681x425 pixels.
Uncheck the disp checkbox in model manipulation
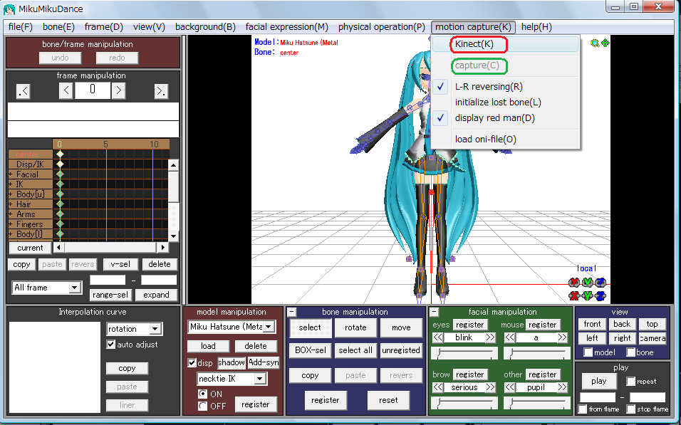pos(192,362)
